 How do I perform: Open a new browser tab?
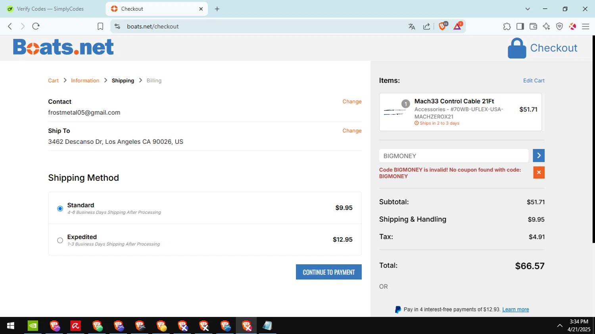tap(217, 9)
